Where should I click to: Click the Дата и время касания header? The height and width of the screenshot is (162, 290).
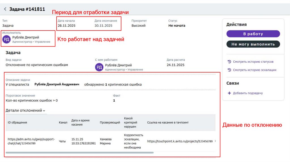coord(80,122)
